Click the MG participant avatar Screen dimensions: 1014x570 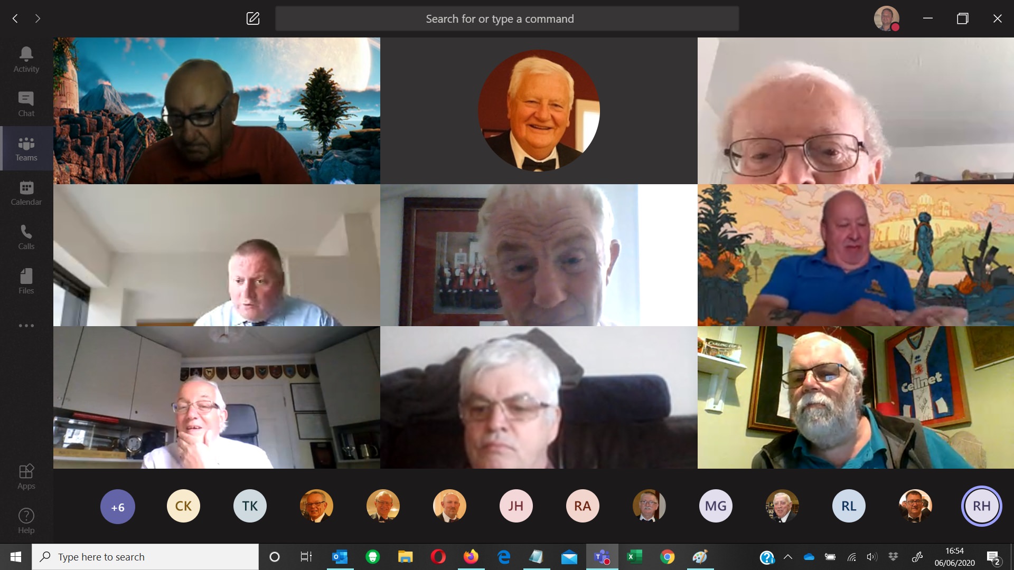click(716, 506)
